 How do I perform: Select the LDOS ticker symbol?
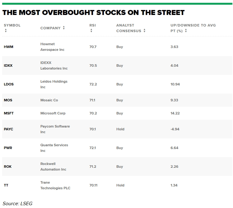click(9, 84)
